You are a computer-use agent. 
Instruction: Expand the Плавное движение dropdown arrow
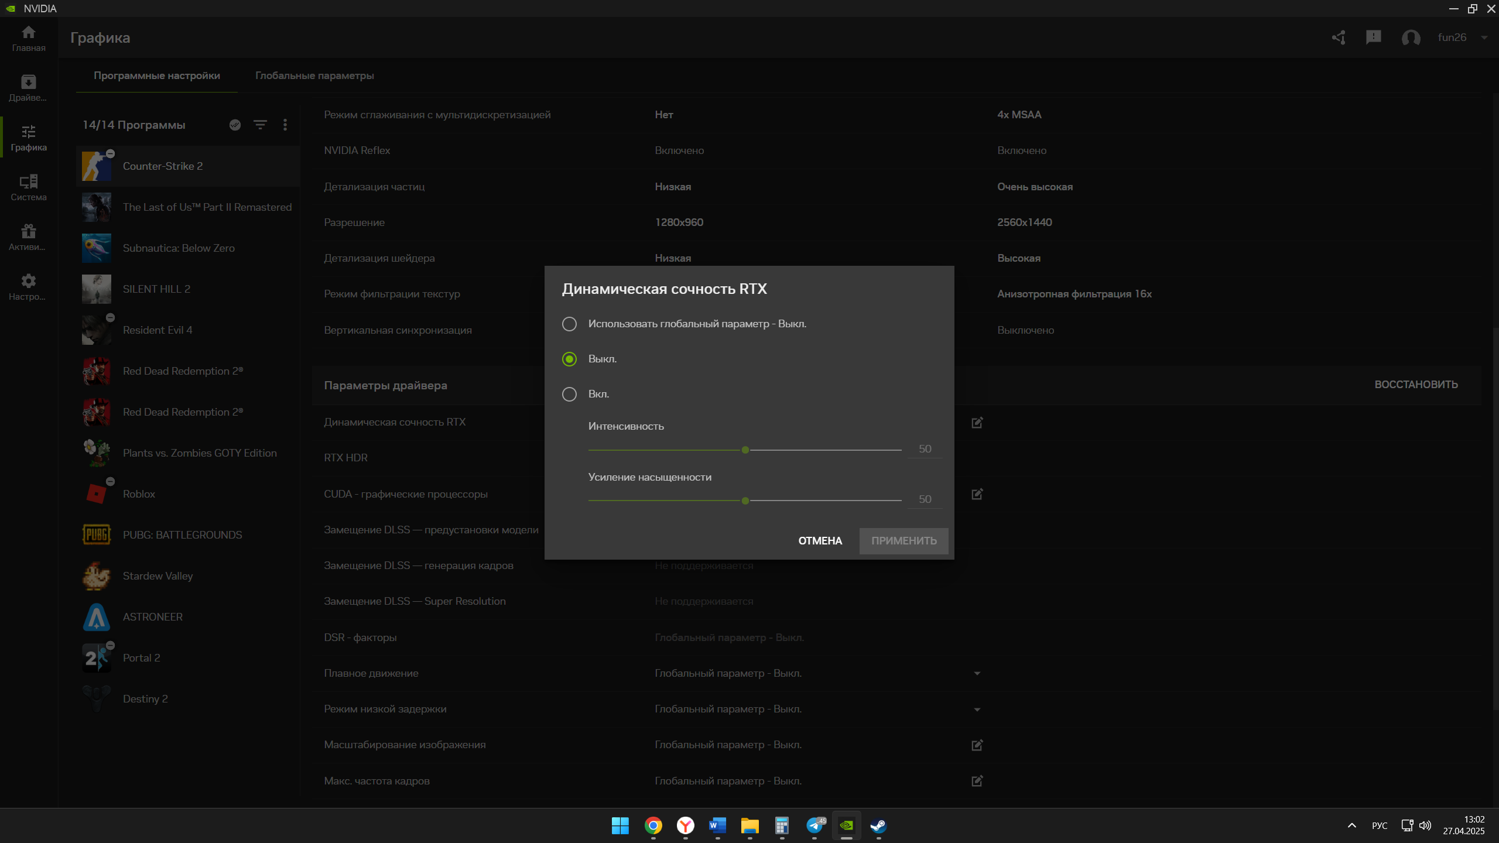pos(977,673)
